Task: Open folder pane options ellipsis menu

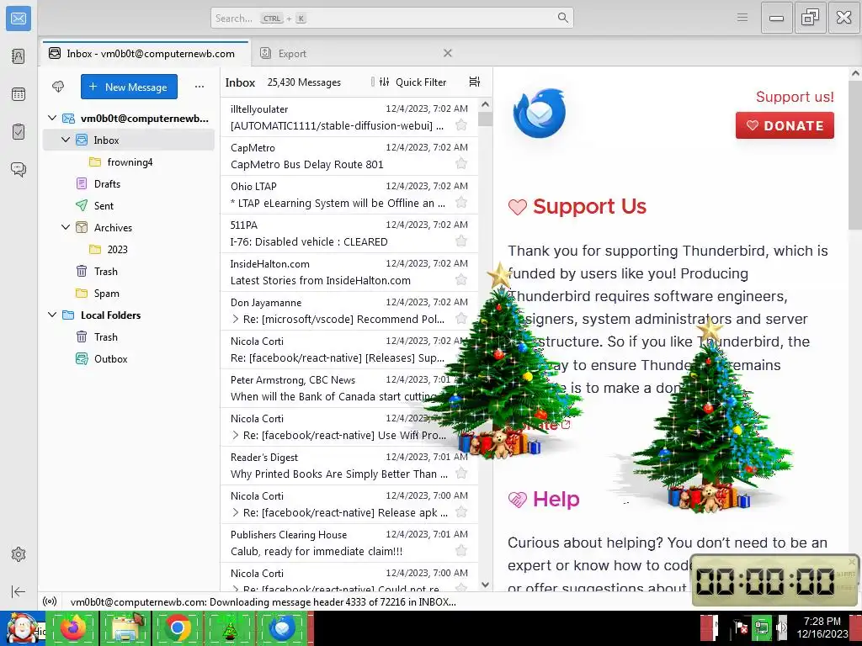Action: [x=200, y=87]
